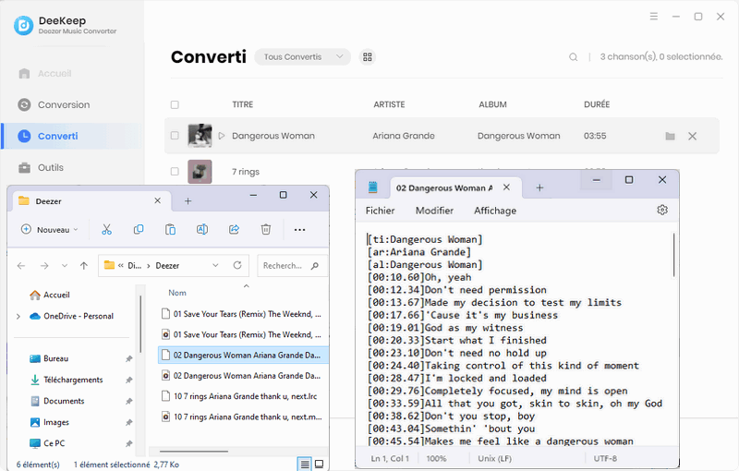Toggle the select-all checkbox in table header
Viewport: 739px width, 471px height.
pyautogui.click(x=175, y=105)
